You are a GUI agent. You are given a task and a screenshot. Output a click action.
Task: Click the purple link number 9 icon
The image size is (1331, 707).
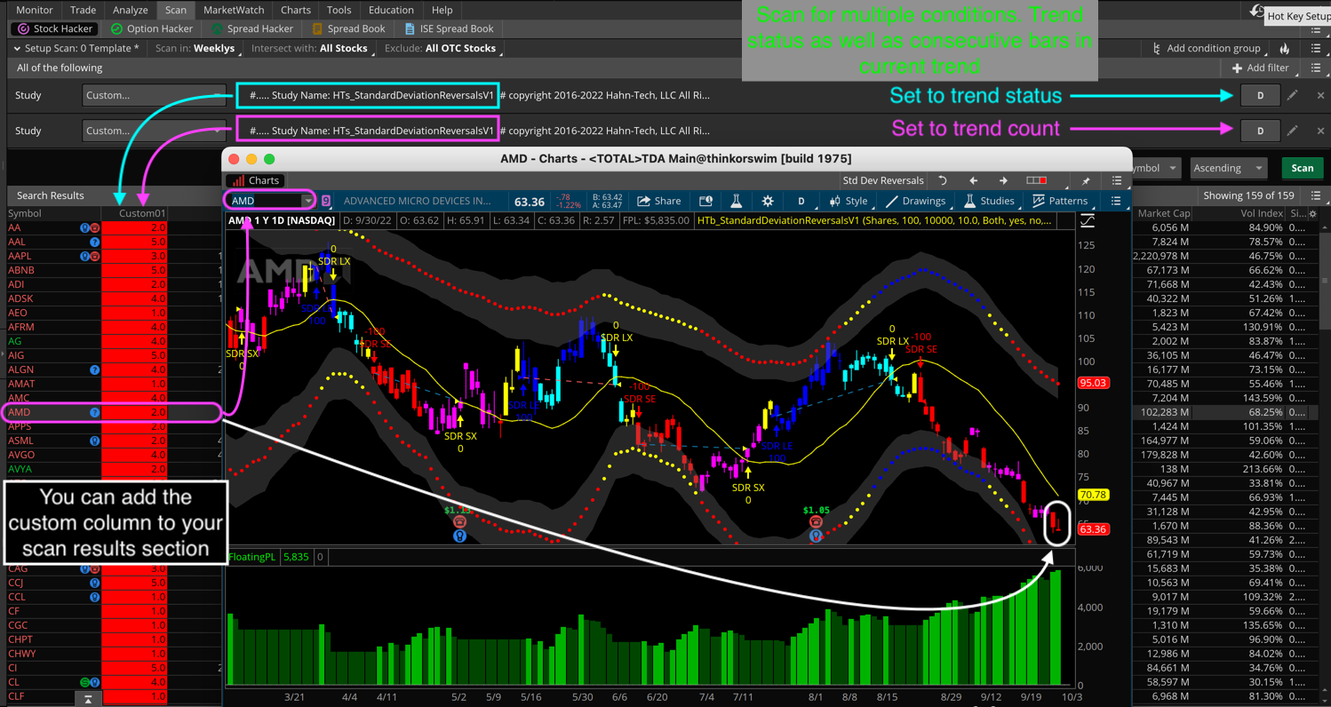(326, 201)
